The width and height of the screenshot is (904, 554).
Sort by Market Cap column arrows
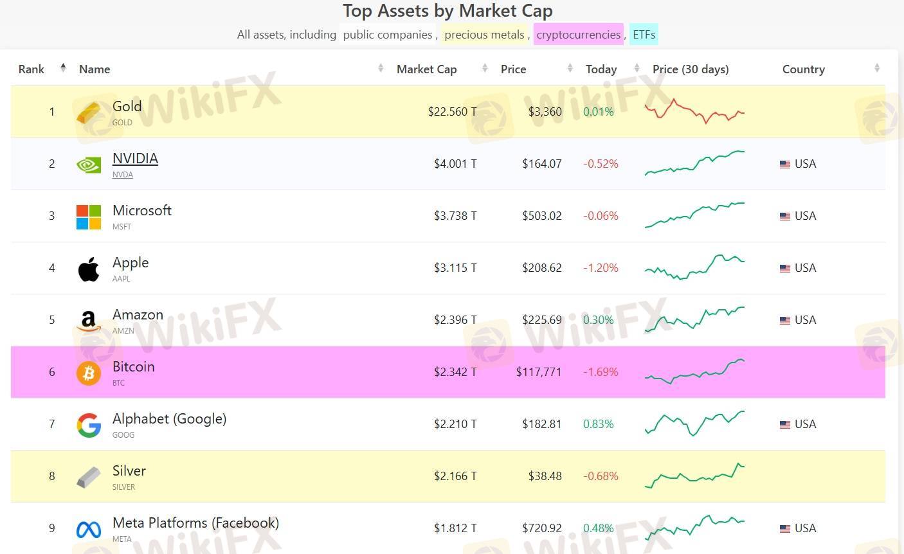(x=485, y=68)
